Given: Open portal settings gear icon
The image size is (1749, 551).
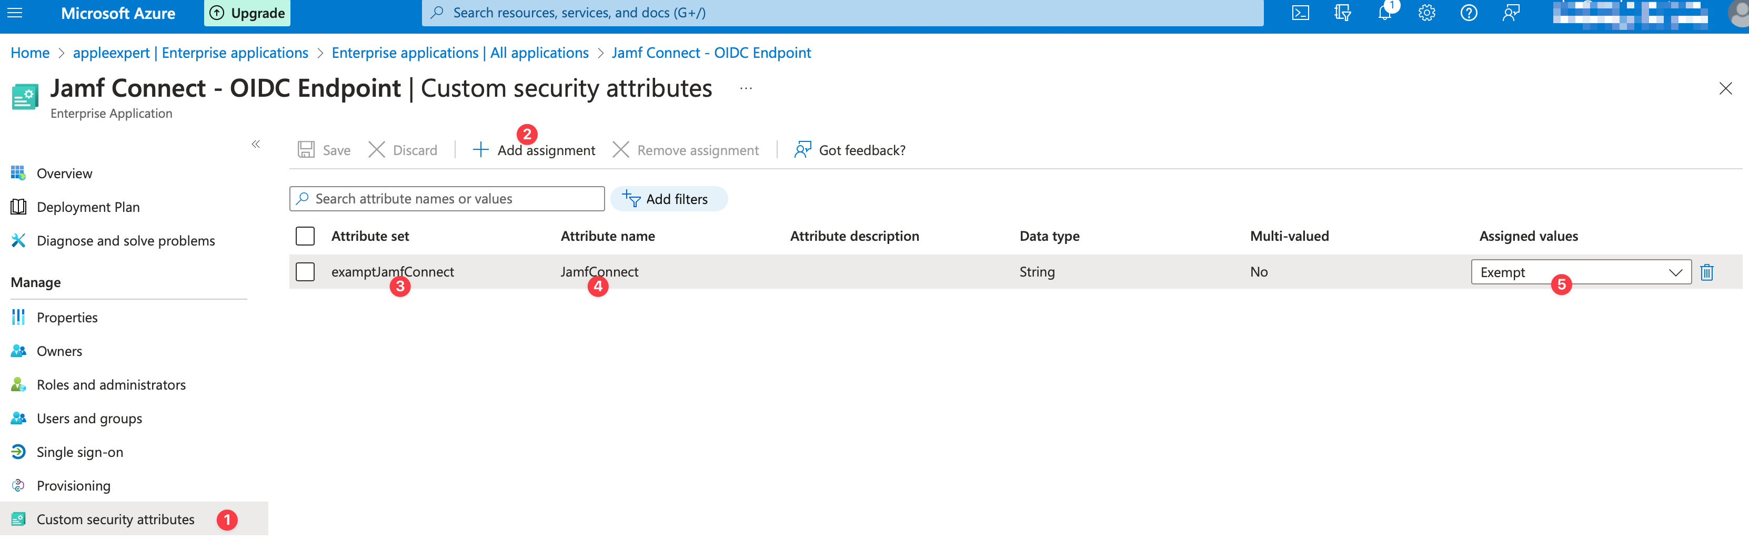Looking at the screenshot, I should pos(1426,13).
